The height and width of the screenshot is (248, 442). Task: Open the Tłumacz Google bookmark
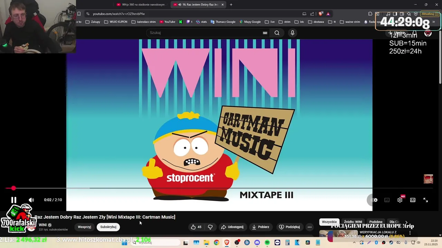click(223, 22)
